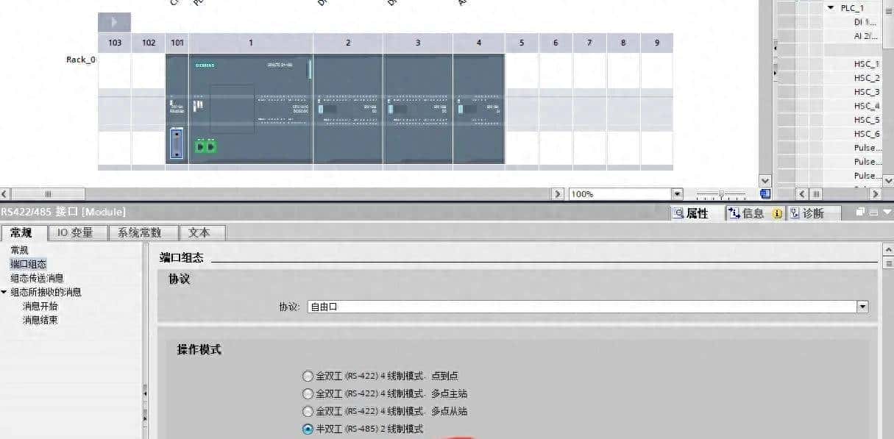Click the slot 103 column header
This screenshot has width=894, height=439.
tap(115, 43)
